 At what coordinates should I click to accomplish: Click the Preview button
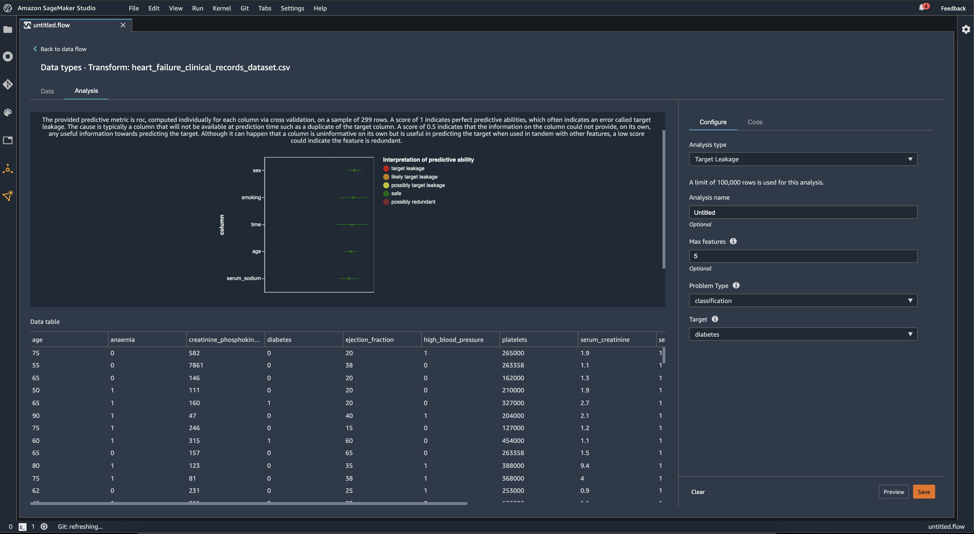pos(894,491)
